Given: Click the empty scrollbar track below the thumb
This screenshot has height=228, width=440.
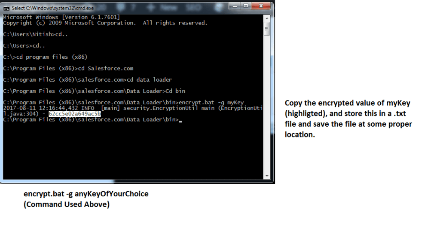Looking at the screenshot, I should pos(267,104).
